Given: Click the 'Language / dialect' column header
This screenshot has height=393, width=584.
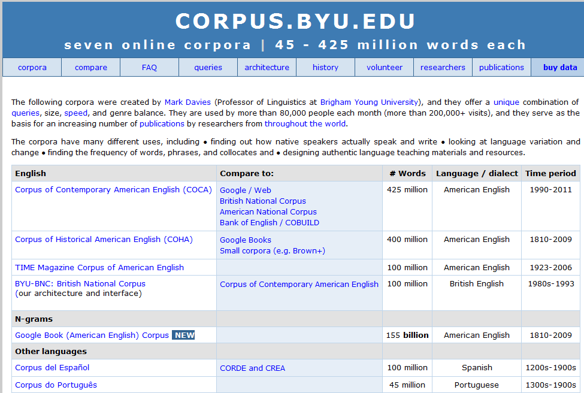Looking at the screenshot, I should [477, 174].
